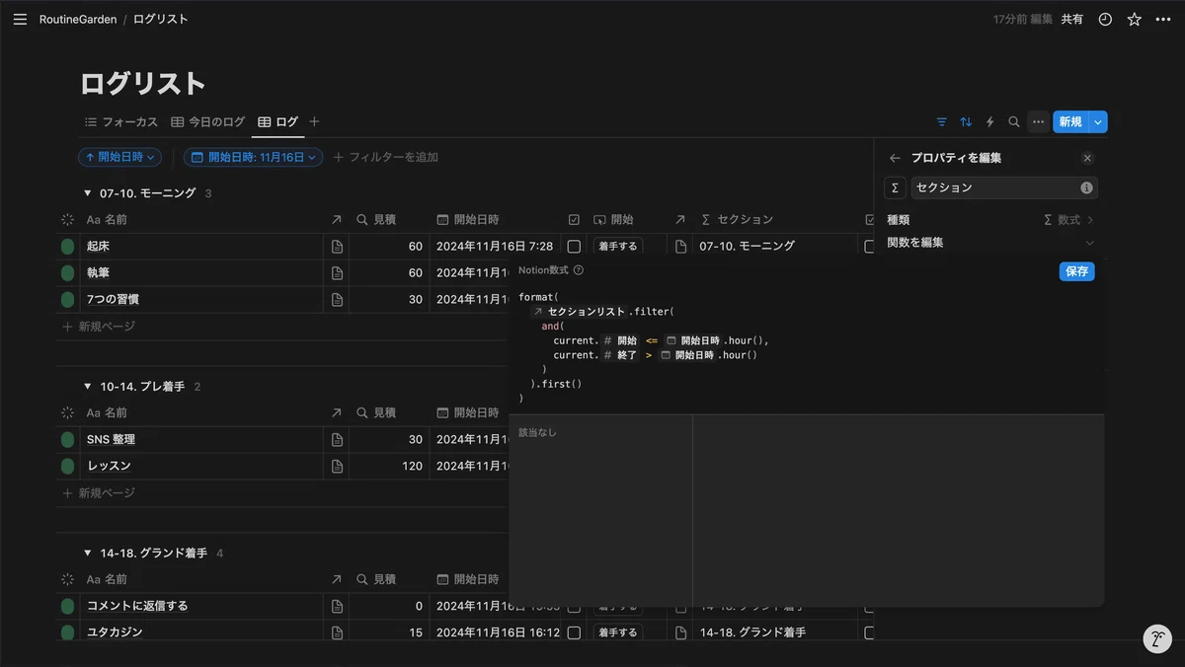Add 新規ページ under モーニング group
This screenshot has height=667, width=1185.
pyautogui.click(x=99, y=326)
